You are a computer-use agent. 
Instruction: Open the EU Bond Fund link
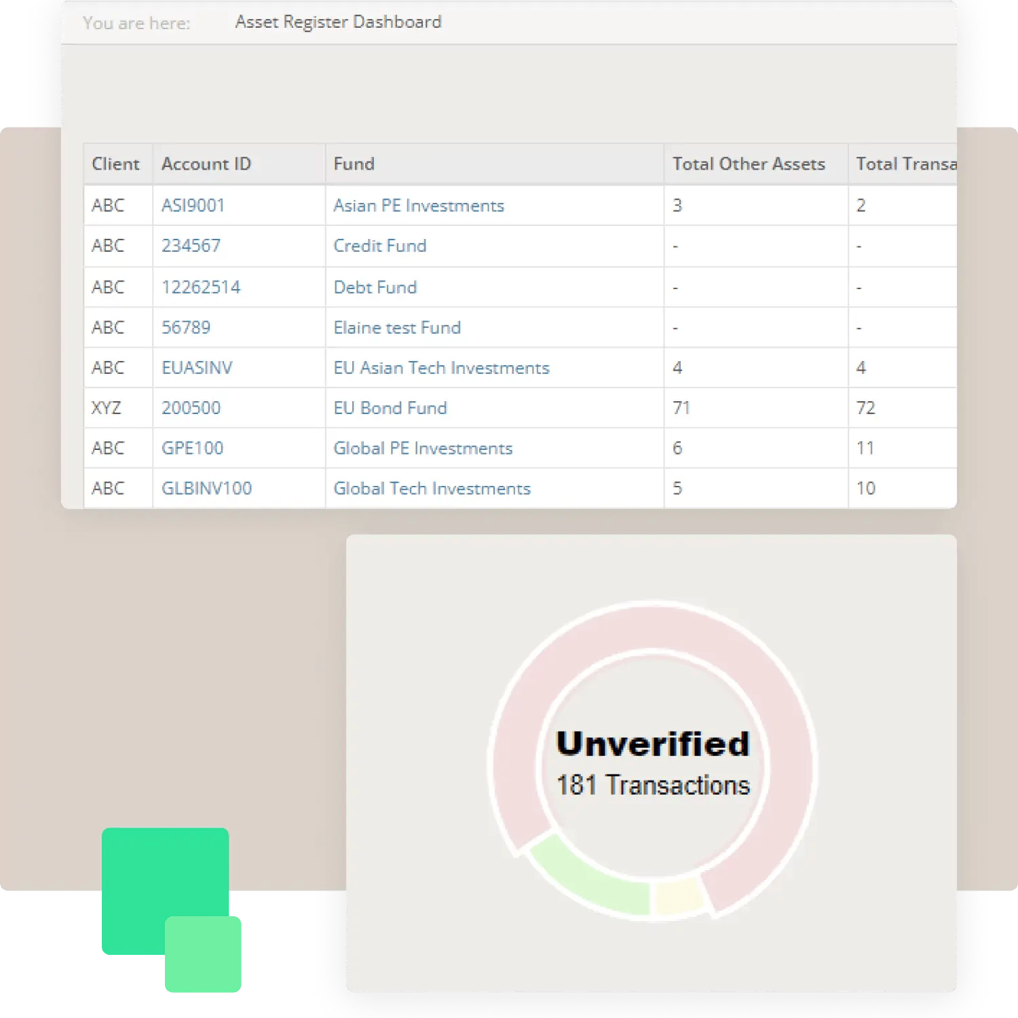point(390,408)
